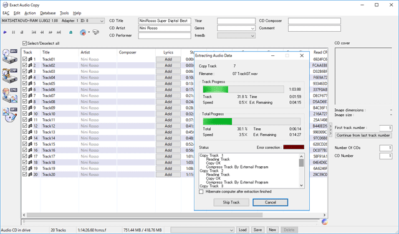
Task: Uncheck the Track18 checkbox
Action: [25, 162]
